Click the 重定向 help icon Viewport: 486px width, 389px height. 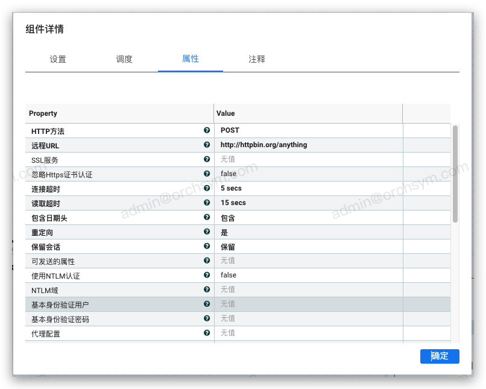coord(207,232)
